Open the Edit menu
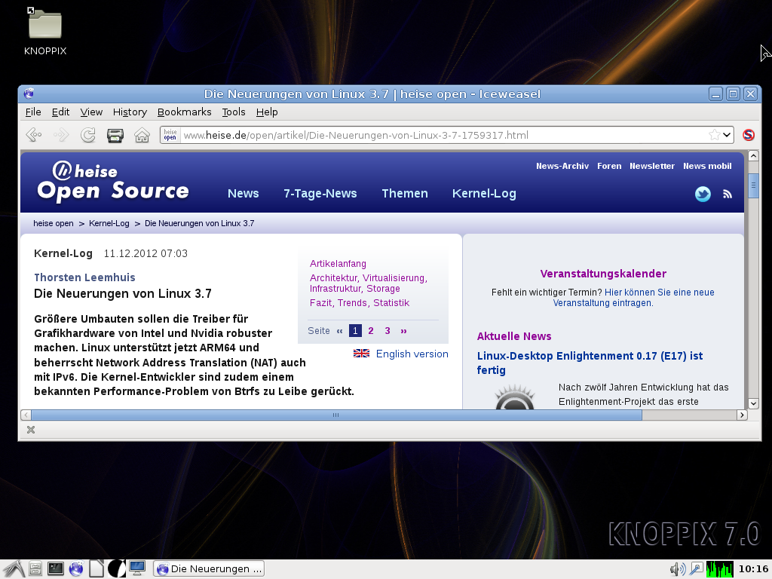The image size is (772, 579). click(60, 112)
